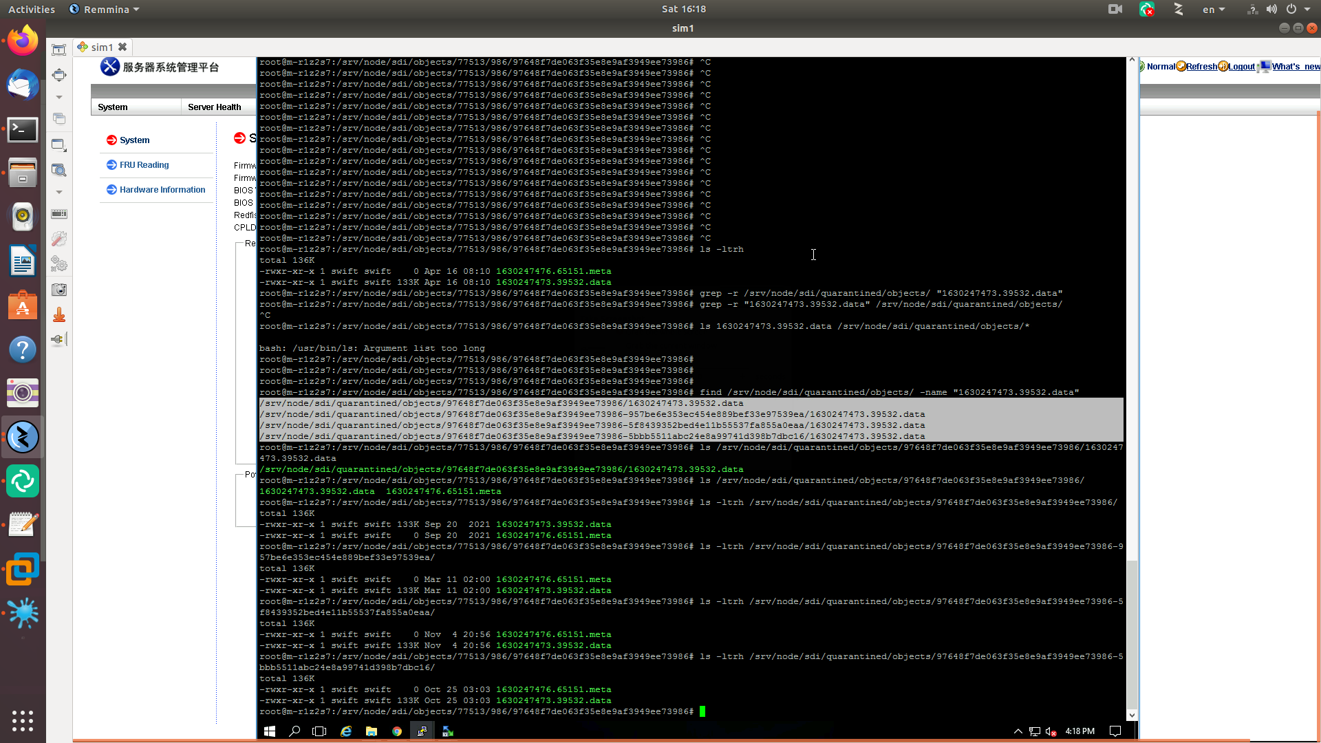Viewport: 1321px width, 743px height.
Task: Click Remmina resize window to fit icon
Action: coord(59,50)
